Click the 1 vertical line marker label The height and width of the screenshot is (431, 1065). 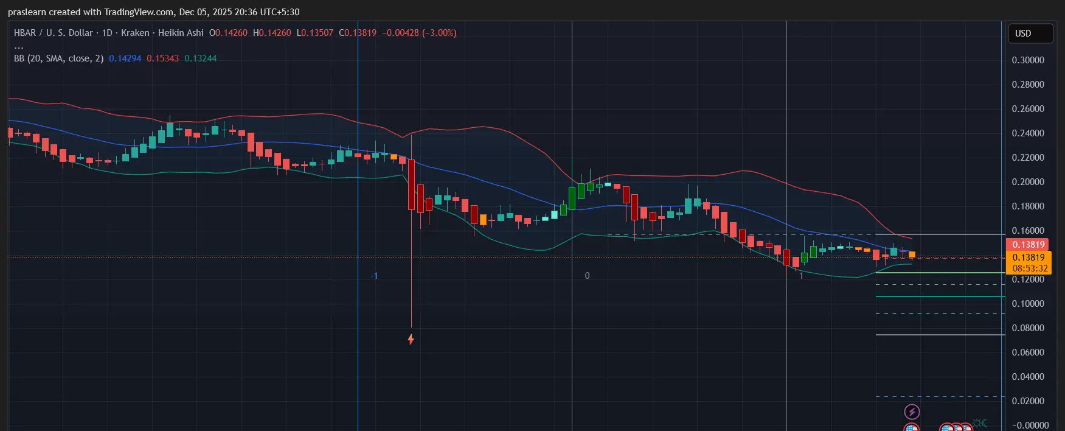click(x=801, y=276)
